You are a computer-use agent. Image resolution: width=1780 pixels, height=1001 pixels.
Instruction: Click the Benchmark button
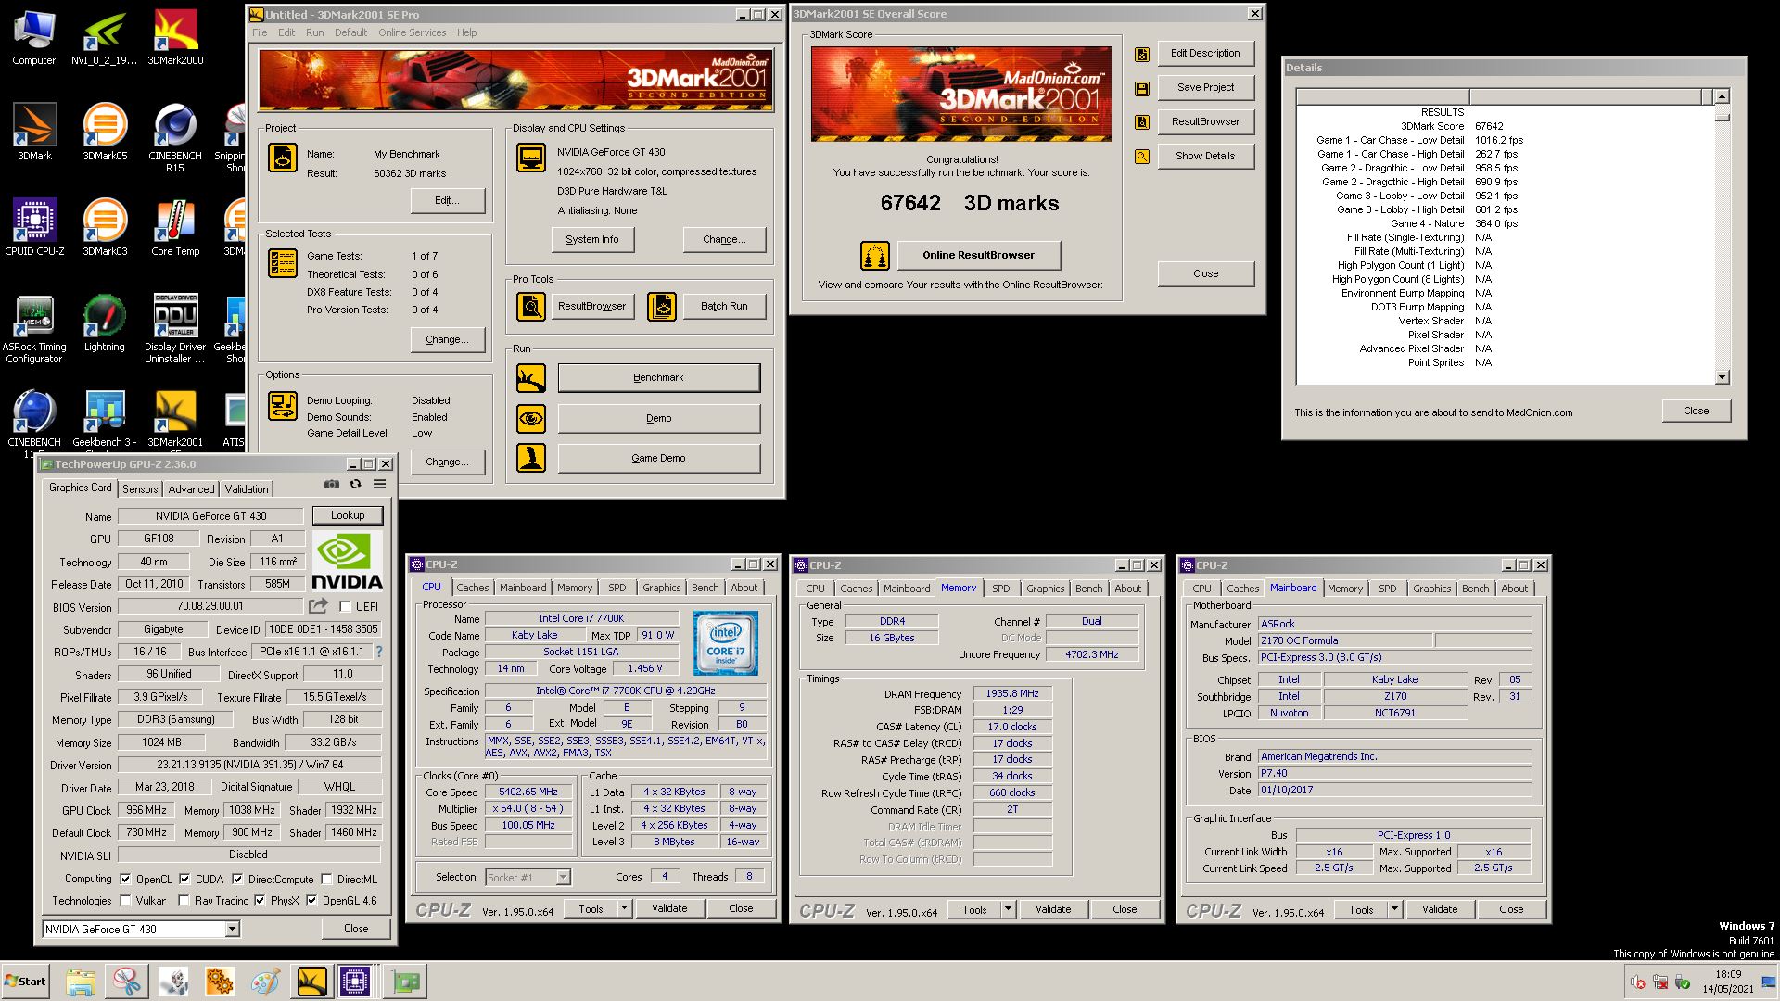point(658,377)
